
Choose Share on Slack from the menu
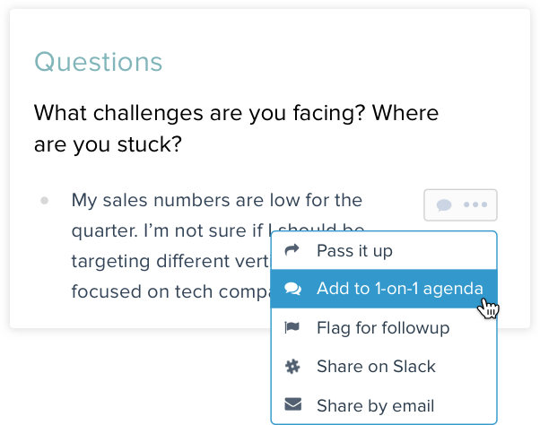376,367
